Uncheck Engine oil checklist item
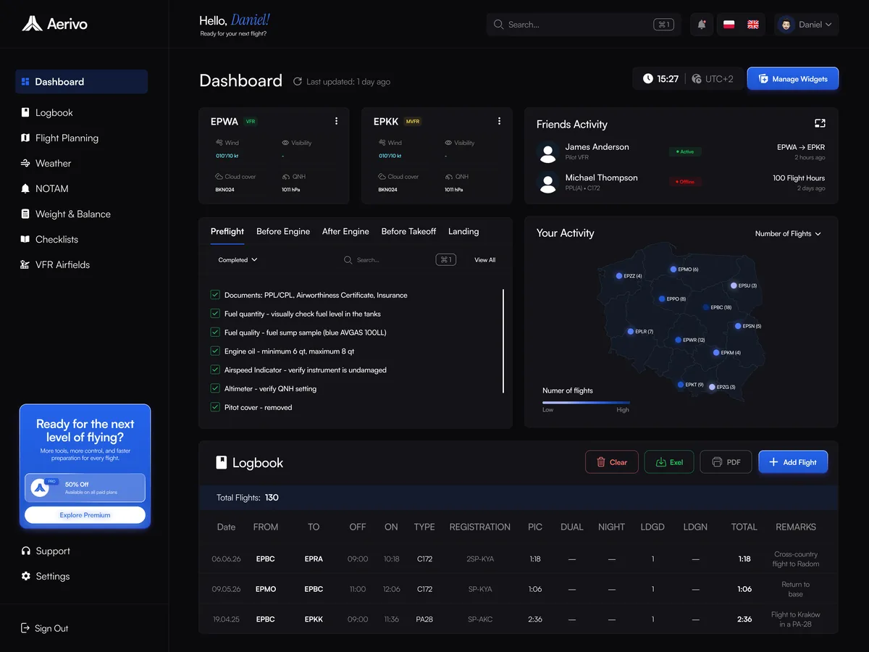Screen dimensions: 869x652 click(215, 351)
